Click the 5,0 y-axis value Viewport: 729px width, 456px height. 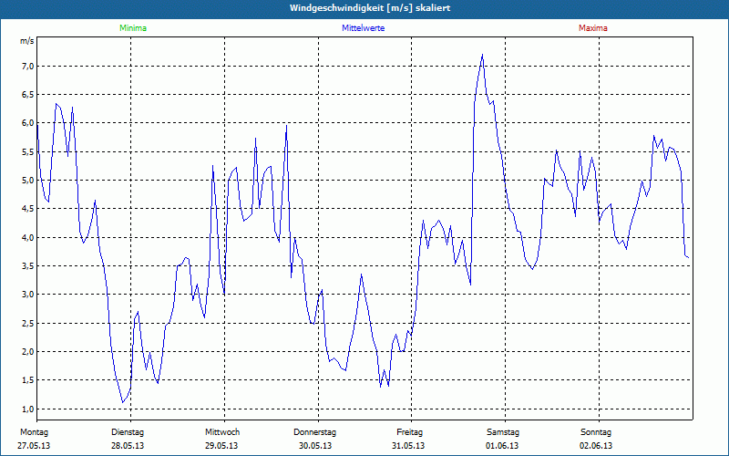(x=28, y=180)
